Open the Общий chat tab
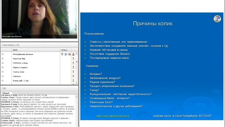 pos(6,93)
